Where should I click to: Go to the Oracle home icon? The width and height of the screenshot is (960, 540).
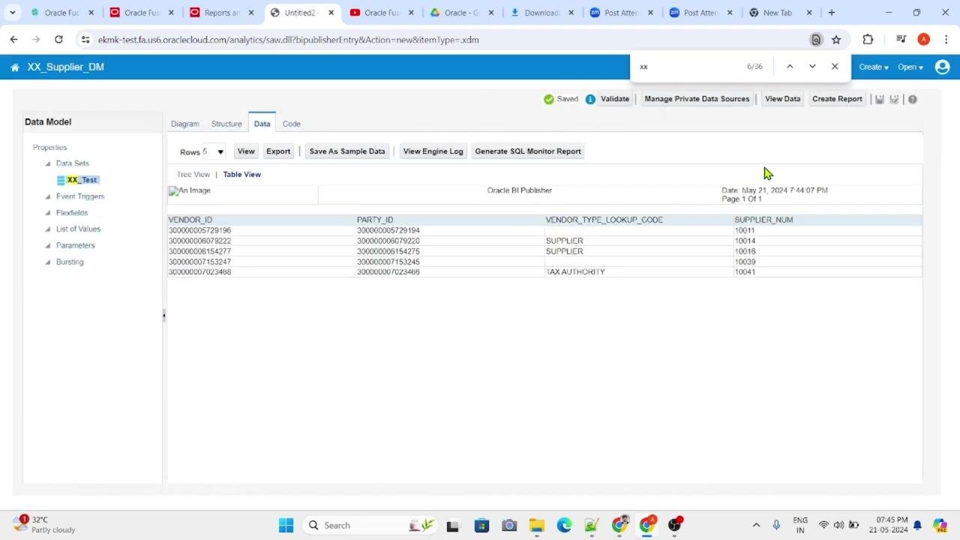(14, 67)
